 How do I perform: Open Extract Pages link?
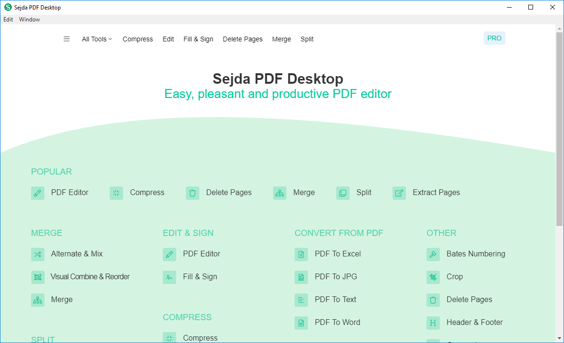click(x=436, y=193)
